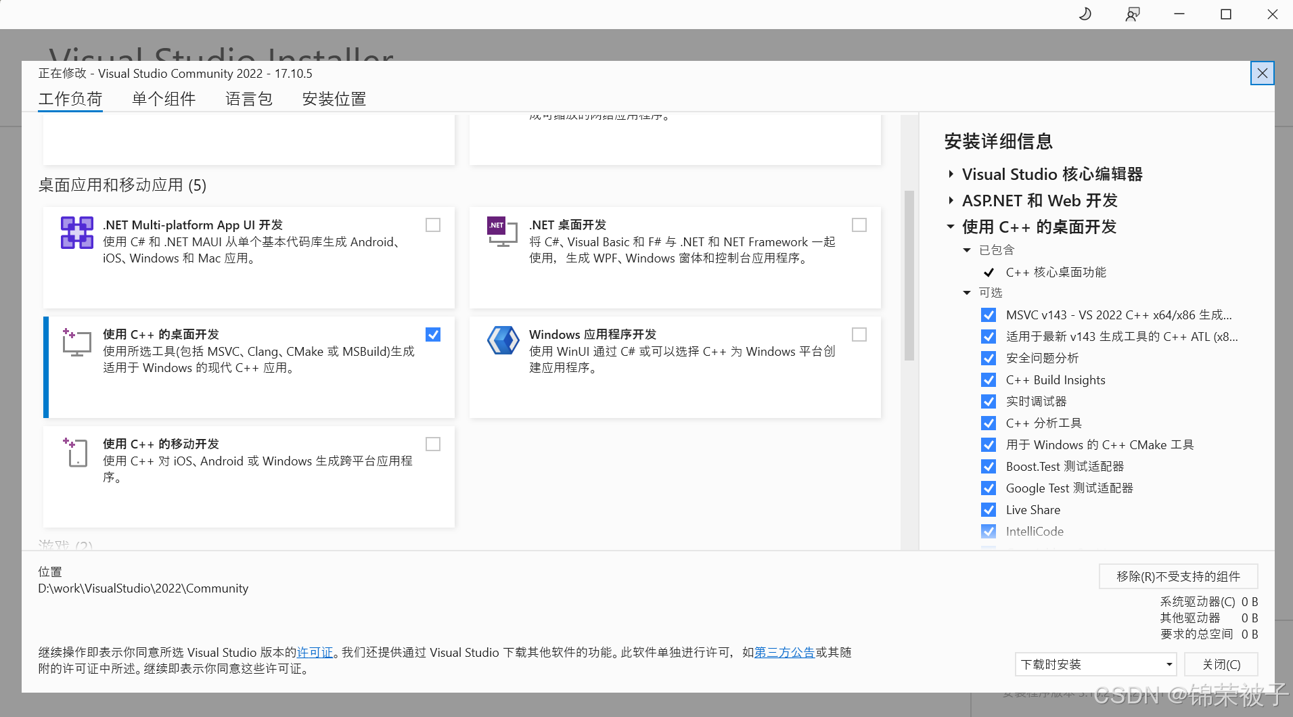This screenshot has width=1293, height=717.
Task: Click the C++ 核心桌面功能 checkmark icon
Action: click(x=989, y=273)
